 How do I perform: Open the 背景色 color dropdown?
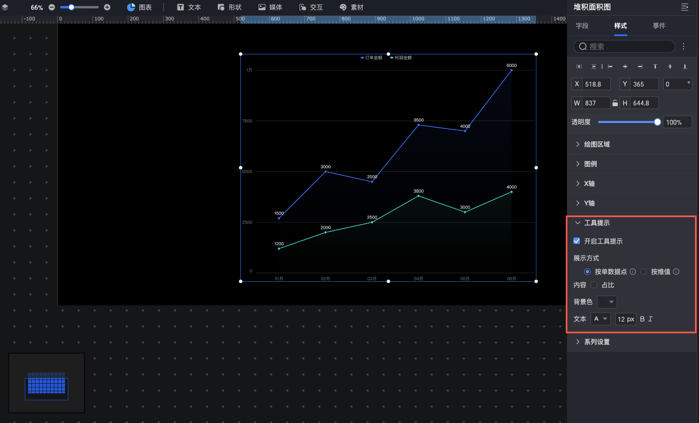tap(607, 302)
